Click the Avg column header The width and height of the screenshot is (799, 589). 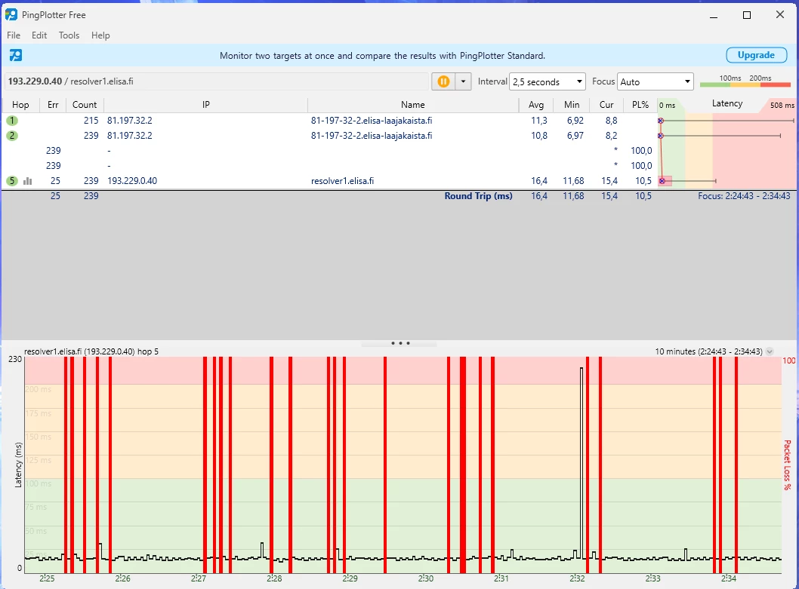pyautogui.click(x=536, y=105)
